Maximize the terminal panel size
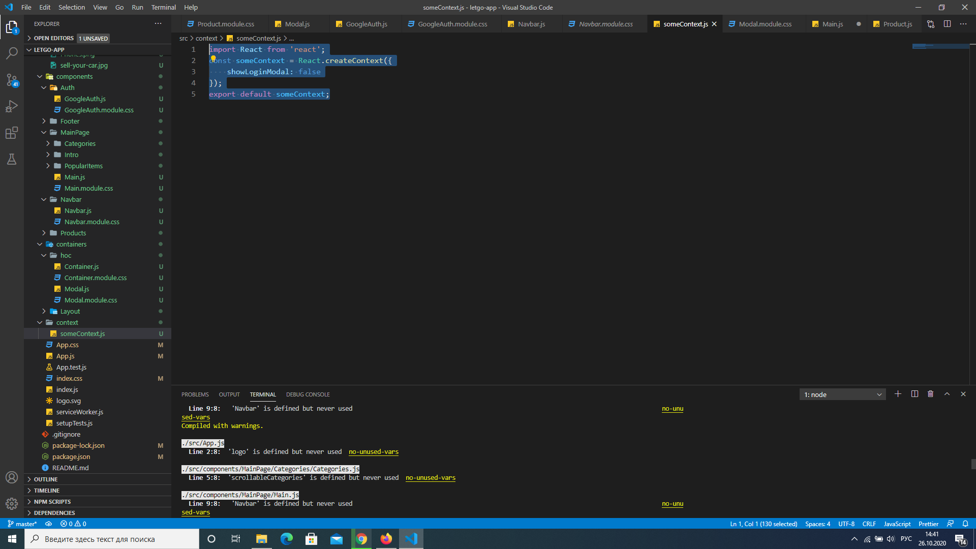976x549 pixels. tap(947, 394)
